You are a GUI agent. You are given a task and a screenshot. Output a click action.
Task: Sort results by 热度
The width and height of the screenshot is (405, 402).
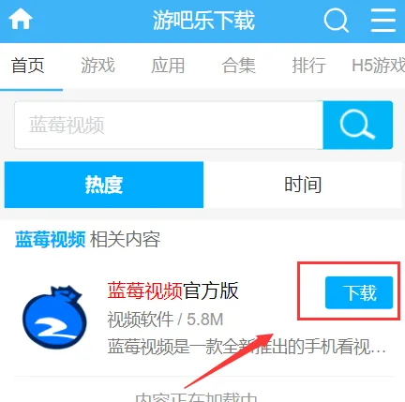coord(104,185)
